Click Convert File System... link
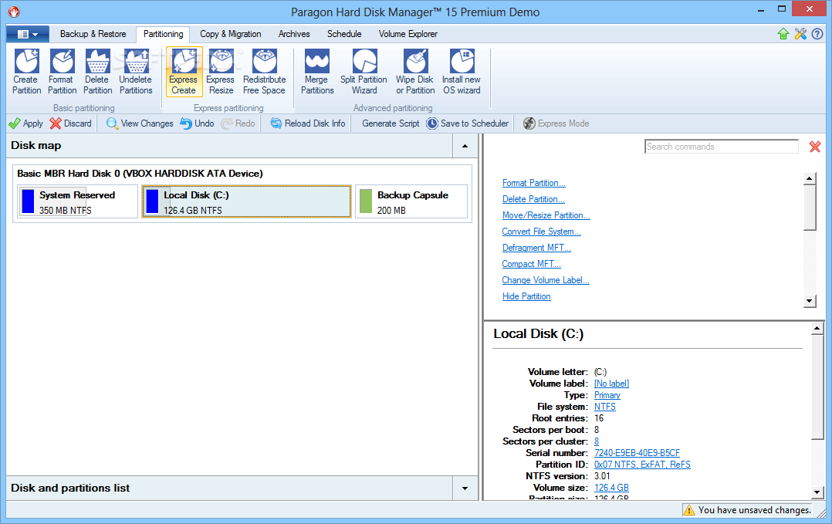832x524 pixels. [x=541, y=232]
